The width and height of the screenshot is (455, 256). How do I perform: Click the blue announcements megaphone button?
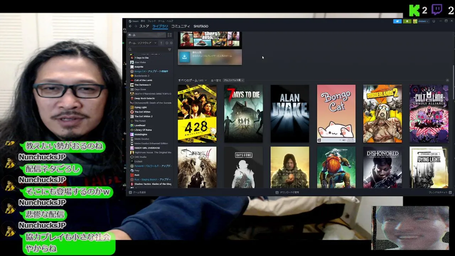coord(397,21)
